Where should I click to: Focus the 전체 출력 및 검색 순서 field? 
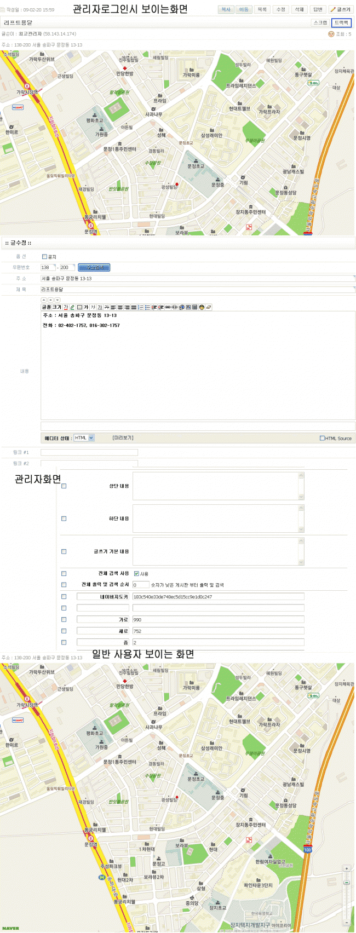tap(141, 585)
